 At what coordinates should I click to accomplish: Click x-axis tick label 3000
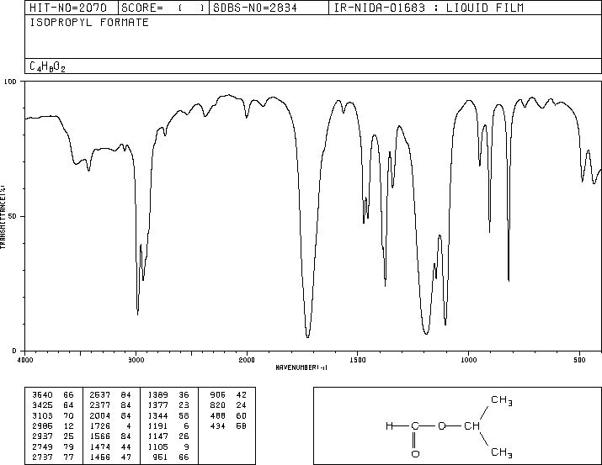point(136,360)
